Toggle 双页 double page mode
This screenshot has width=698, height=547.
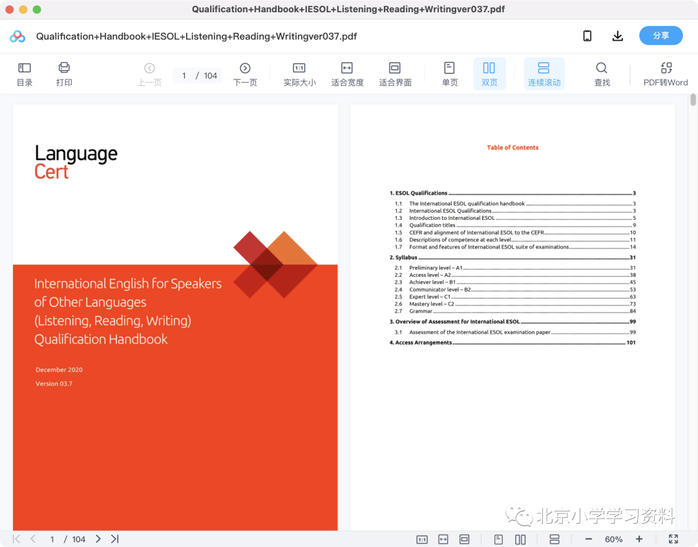coord(489,74)
